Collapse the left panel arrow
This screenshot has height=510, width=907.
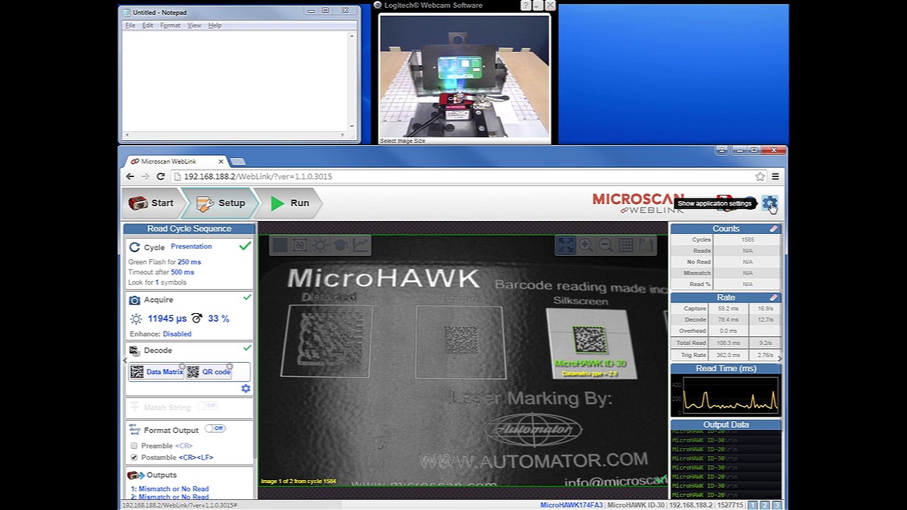[x=125, y=361]
